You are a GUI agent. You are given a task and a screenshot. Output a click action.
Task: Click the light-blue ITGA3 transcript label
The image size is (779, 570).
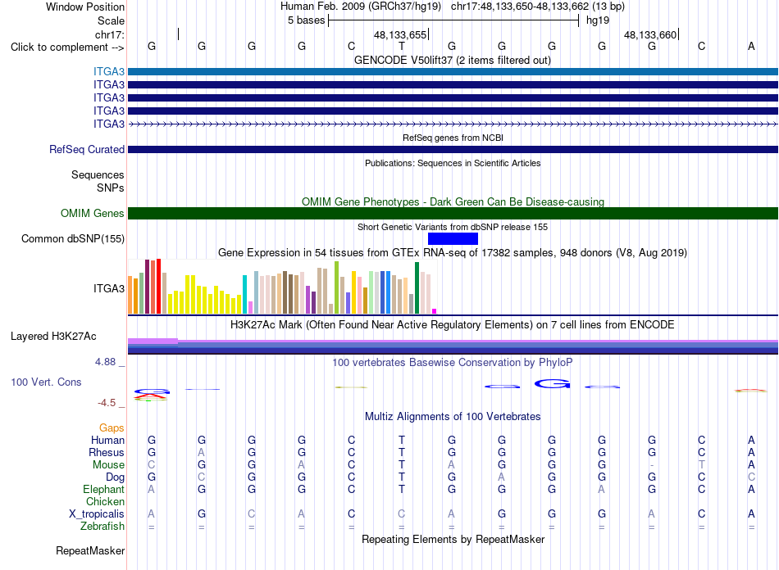[109, 71]
